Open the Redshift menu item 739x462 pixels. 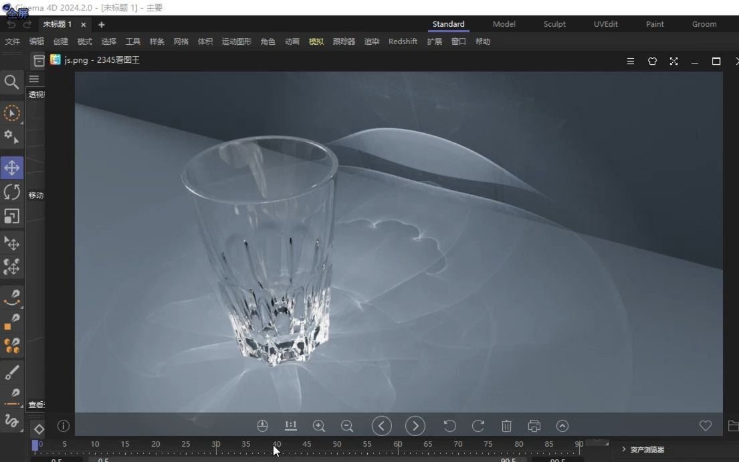403,41
